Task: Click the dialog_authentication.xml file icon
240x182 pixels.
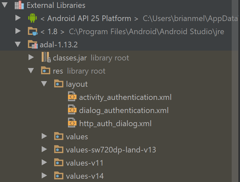Action: point(72,109)
